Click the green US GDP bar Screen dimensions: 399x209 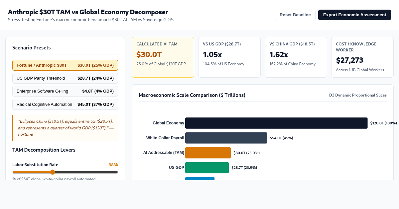pos(207,168)
